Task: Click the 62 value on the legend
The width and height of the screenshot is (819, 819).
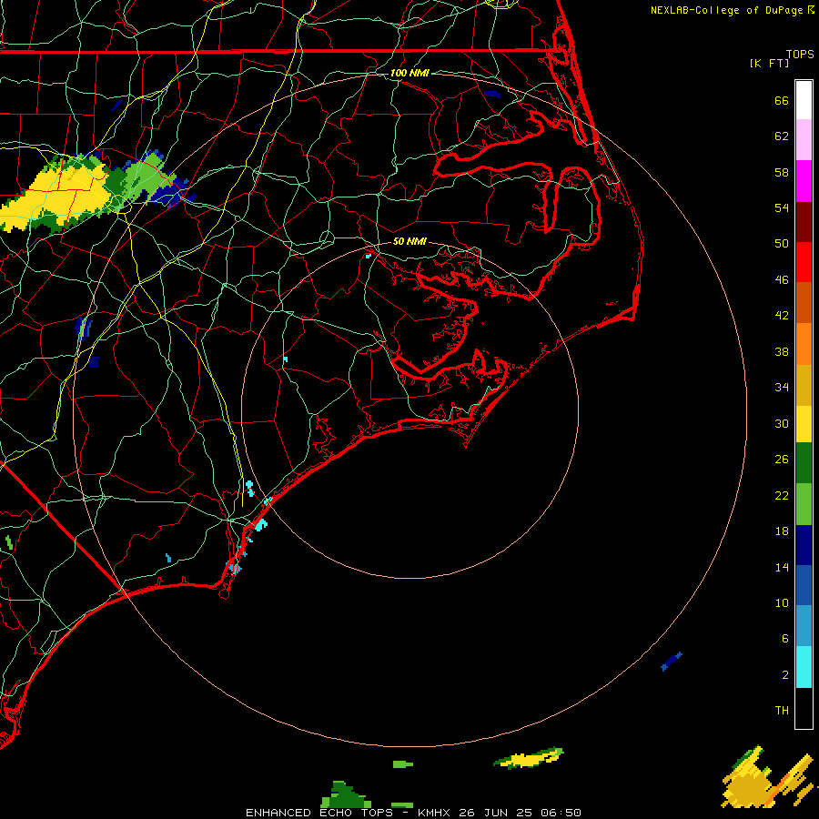Action: point(782,136)
